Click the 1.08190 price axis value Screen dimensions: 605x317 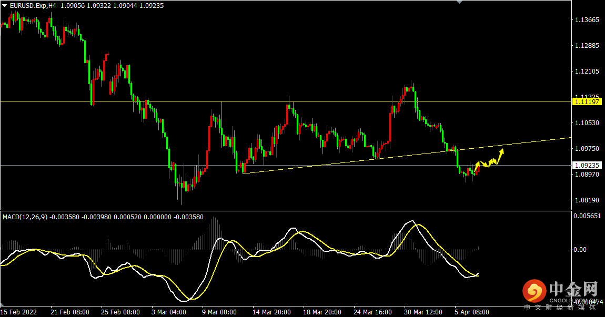pos(587,200)
